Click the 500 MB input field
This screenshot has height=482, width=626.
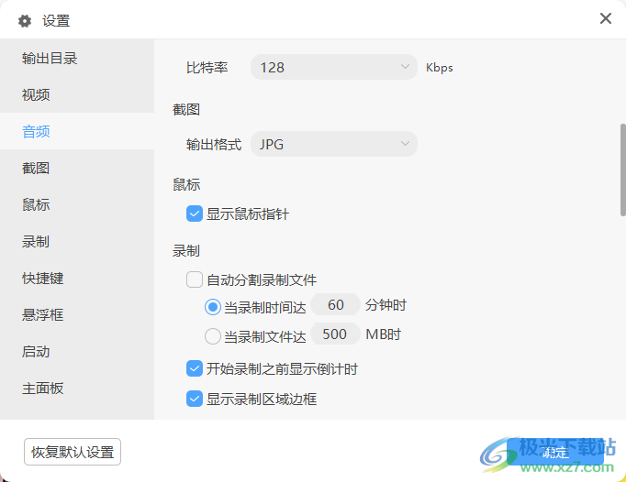[x=335, y=334]
